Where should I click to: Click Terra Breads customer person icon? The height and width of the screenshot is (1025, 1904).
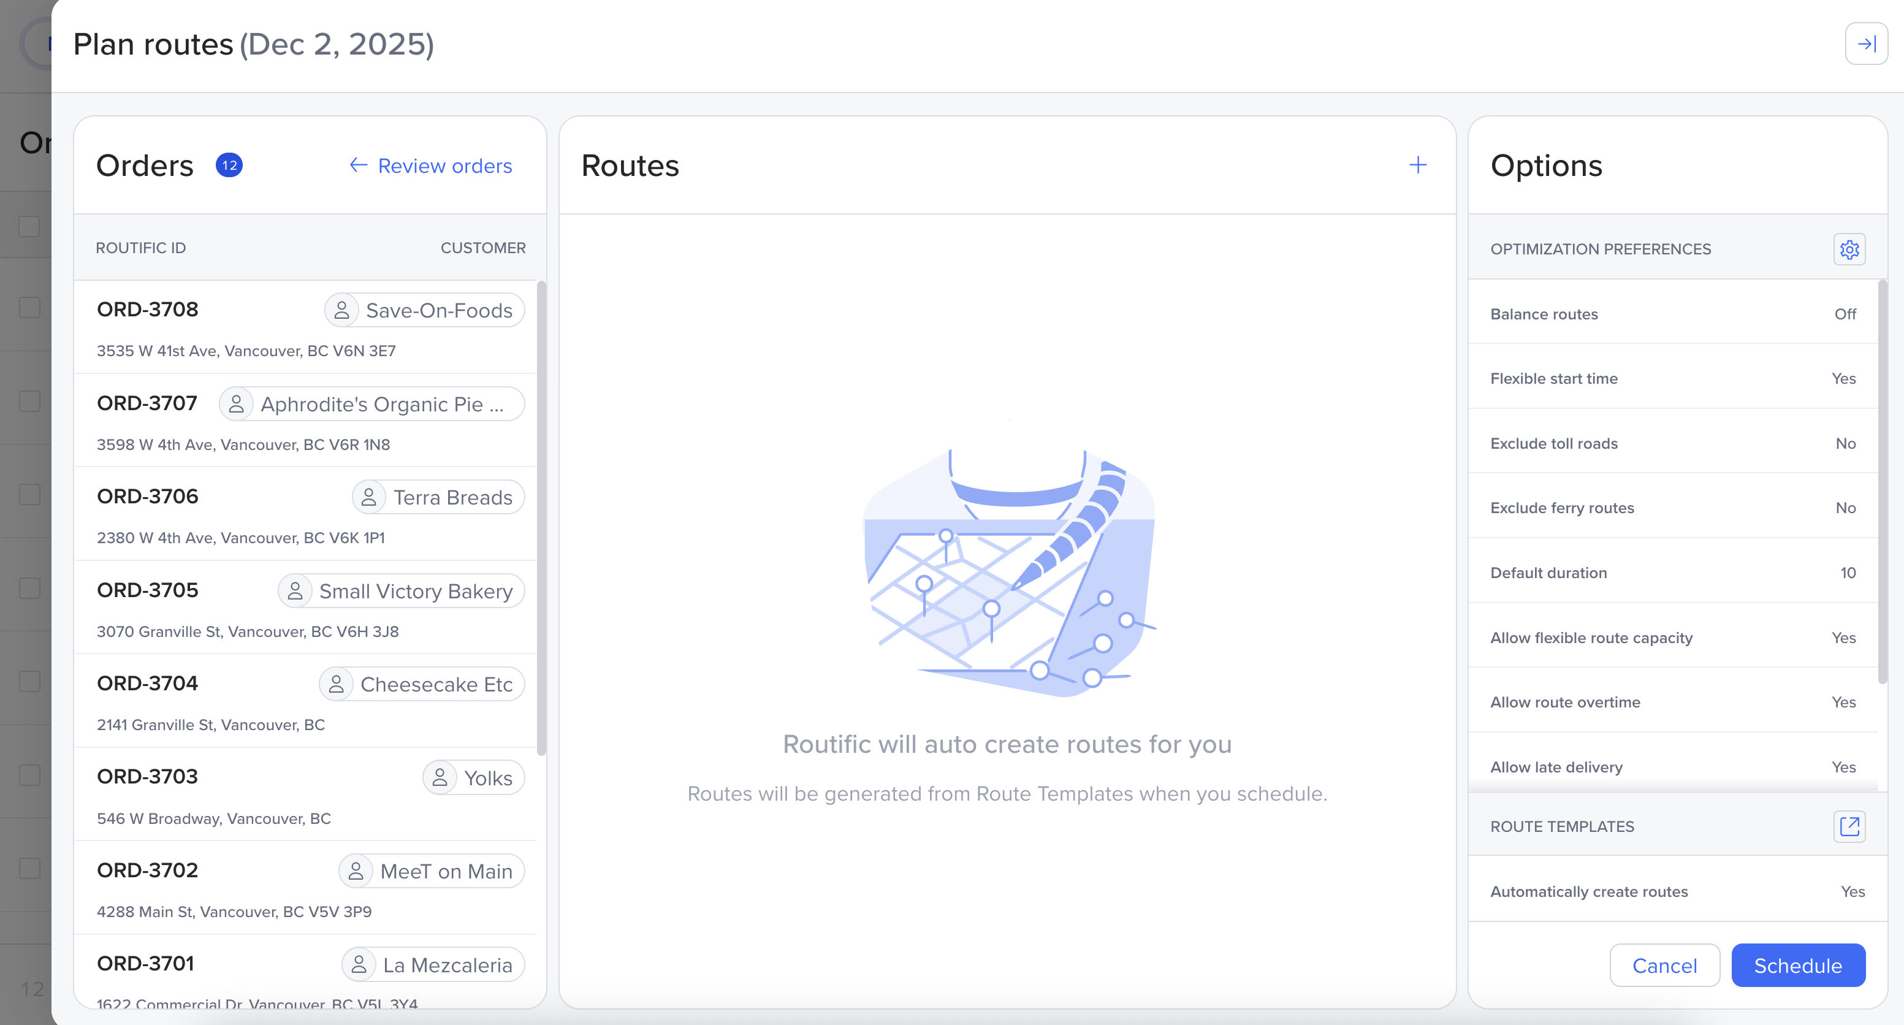[369, 497]
